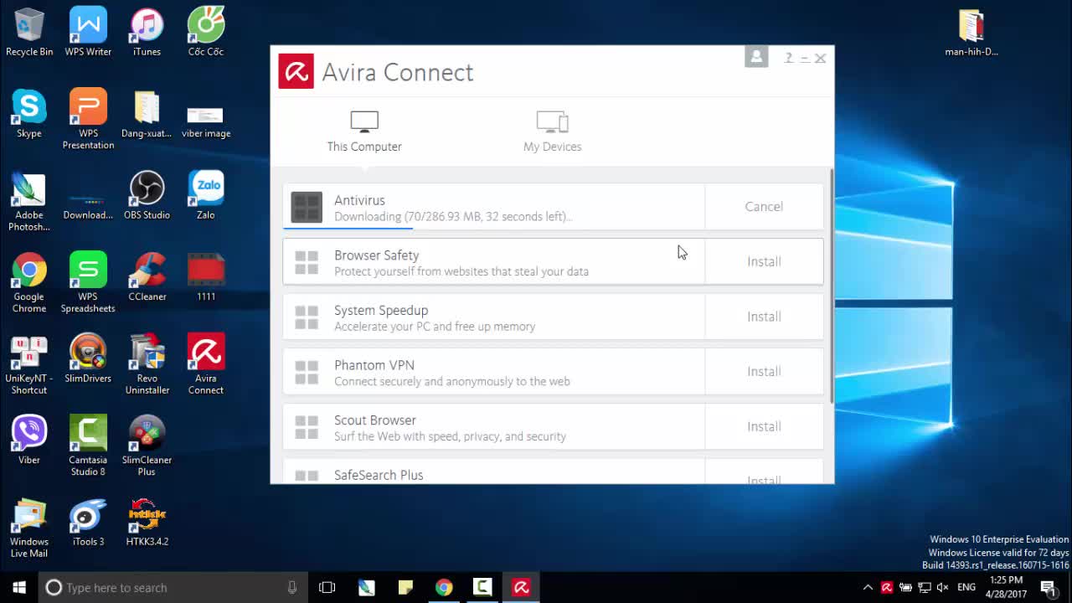Click the Avira logo in window header
The width and height of the screenshot is (1072, 603).
(x=296, y=72)
